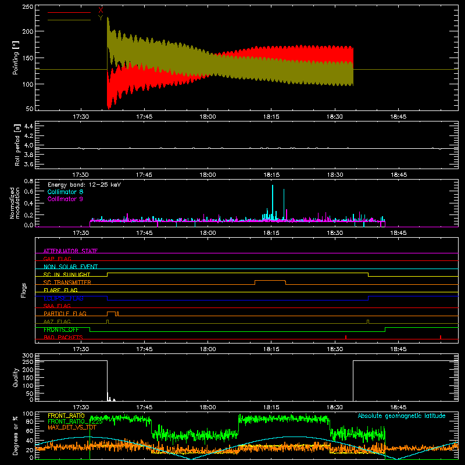This screenshot has width=465, height=465.
Task: Select the SC_IN_SUNLIGHT flag label
Action: [x=67, y=274]
